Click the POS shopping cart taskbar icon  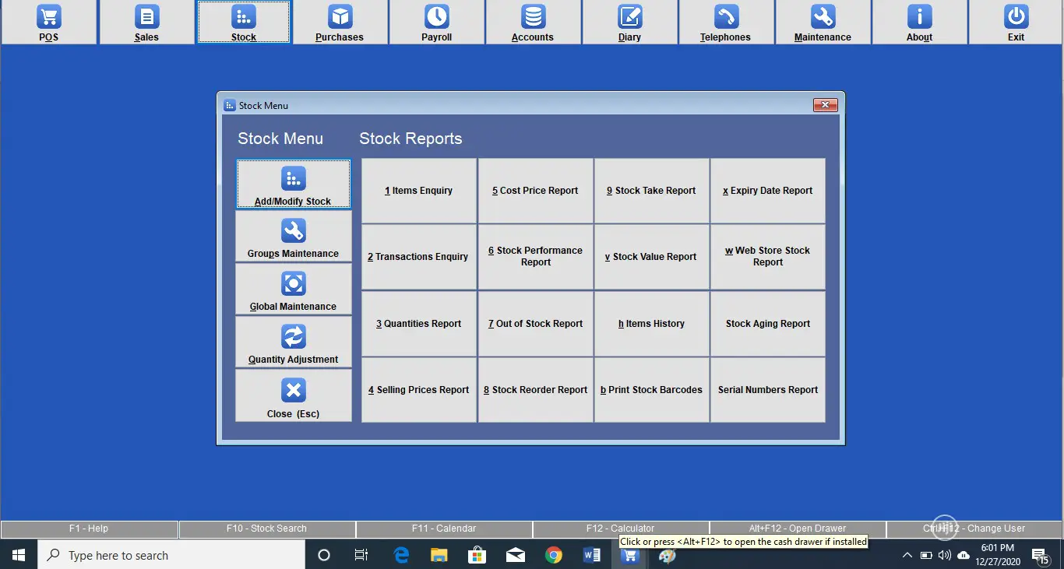tap(629, 556)
